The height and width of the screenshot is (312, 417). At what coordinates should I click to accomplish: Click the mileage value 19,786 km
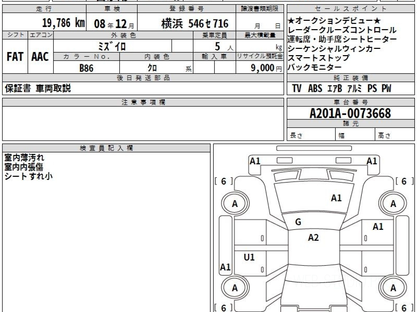64,23
